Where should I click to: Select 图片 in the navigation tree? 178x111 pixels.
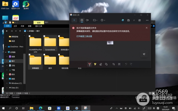coord(13,61)
